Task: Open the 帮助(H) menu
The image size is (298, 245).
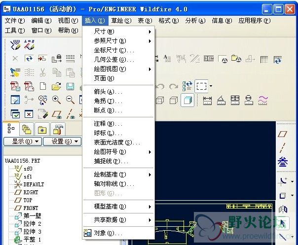Action: [x=68, y=30]
